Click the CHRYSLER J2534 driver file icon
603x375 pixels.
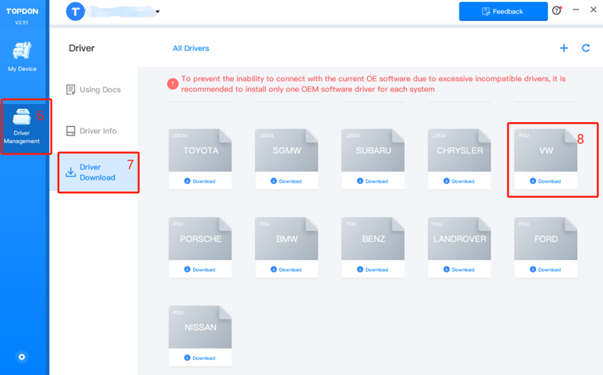pyautogui.click(x=459, y=150)
